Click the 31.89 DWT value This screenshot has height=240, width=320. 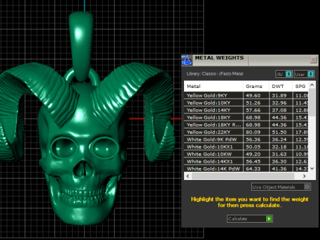click(279, 95)
